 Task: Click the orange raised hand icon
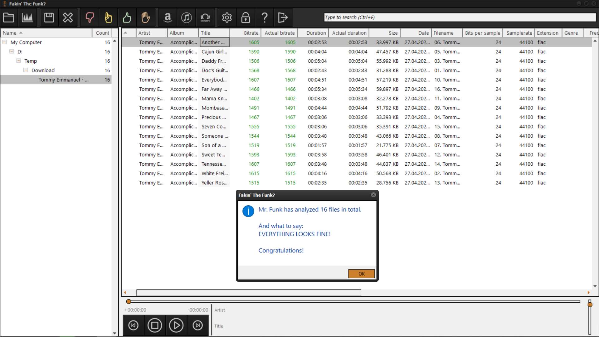pyautogui.click(x=146, y=17)
